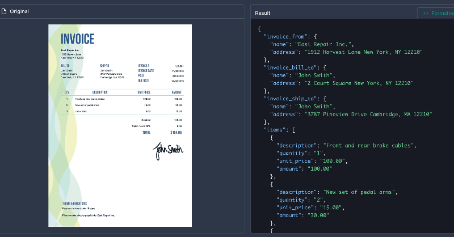The width and height of the screenshot is (454, 237).
Task: Click the UNIT PRICE column header on invoice
Action: pos(144,92)
